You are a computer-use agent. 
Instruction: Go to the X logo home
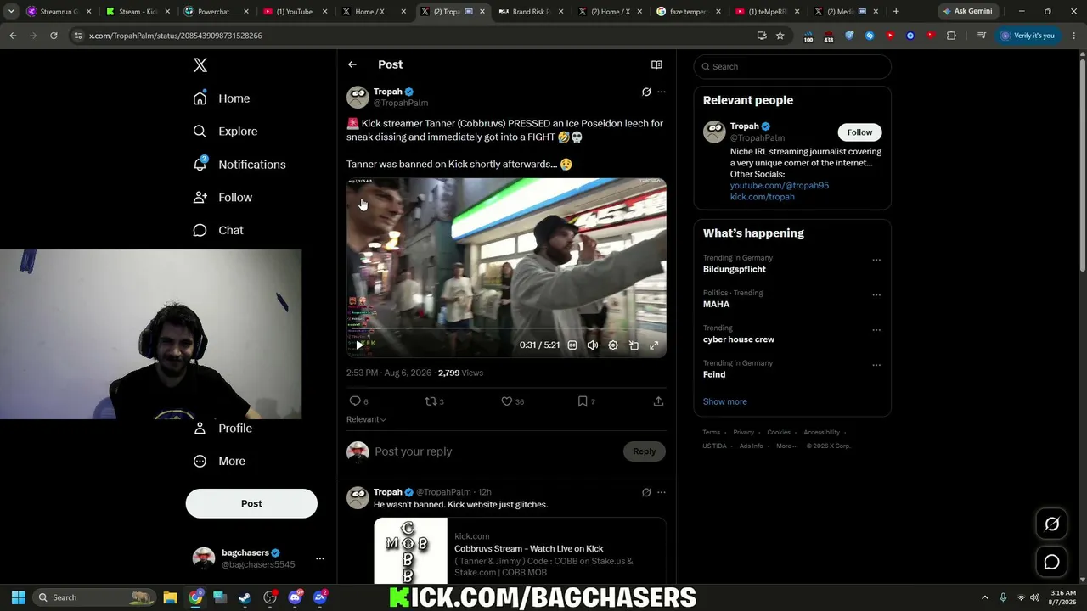coord(200,65)
